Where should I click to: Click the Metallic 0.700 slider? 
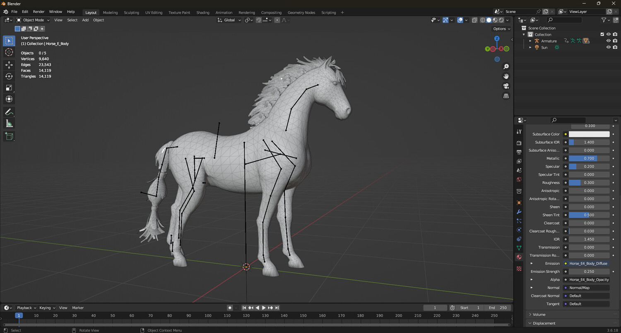coord(589,159)
